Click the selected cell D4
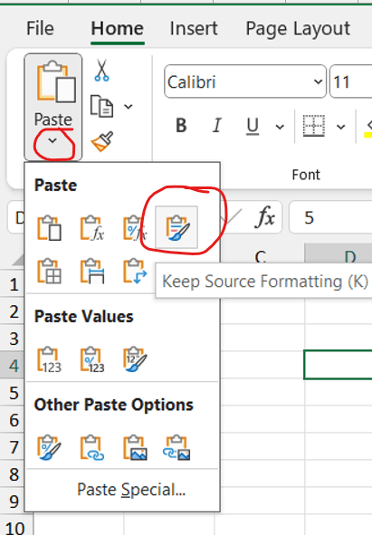This screenshot has width=372, height=535. coord(338,365)
